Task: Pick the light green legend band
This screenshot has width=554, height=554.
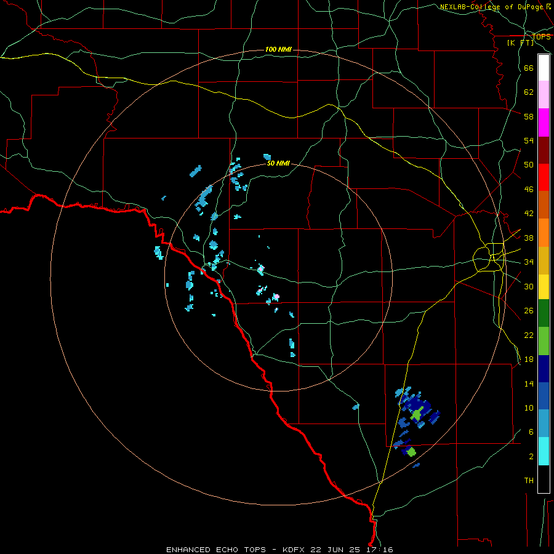Action: (x=544, y=341)
